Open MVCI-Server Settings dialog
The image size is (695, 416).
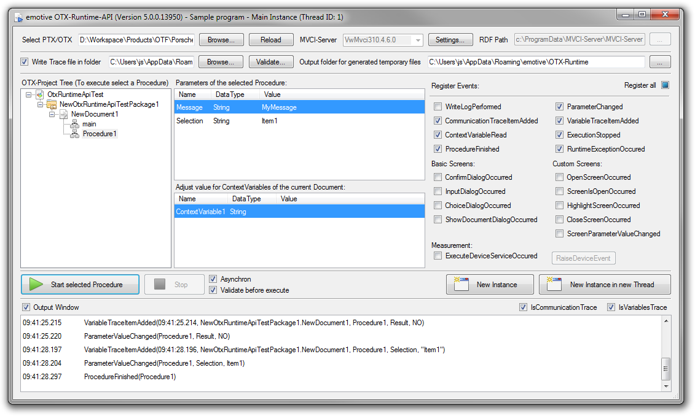[x=450, y=40]
